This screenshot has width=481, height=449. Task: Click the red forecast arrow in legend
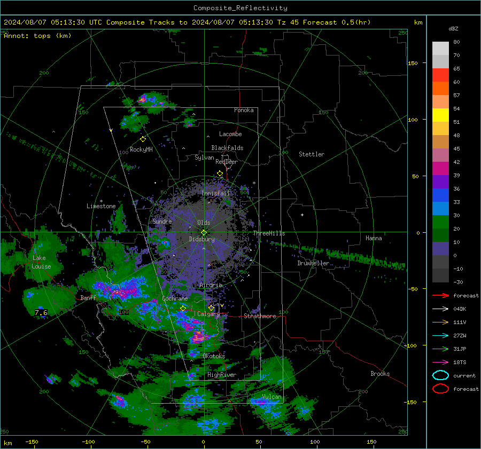coord(440,295)
